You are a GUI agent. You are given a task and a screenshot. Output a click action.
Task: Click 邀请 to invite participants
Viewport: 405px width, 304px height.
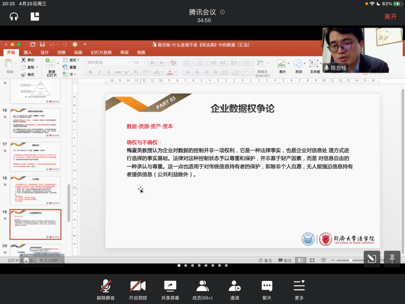click(234, 290)
